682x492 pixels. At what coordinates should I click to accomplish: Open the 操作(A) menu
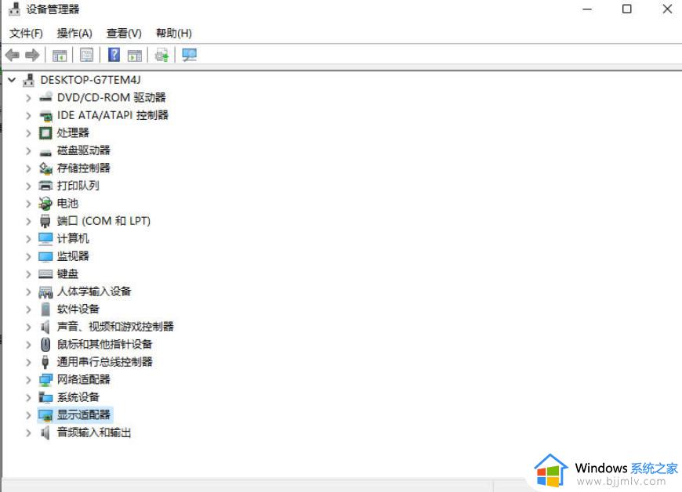[x=74, y=33]
